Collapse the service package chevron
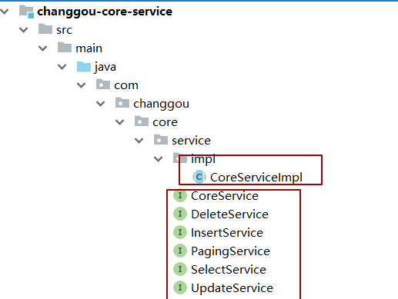Viewport: 398px width, 299px height. pos(139,141)
